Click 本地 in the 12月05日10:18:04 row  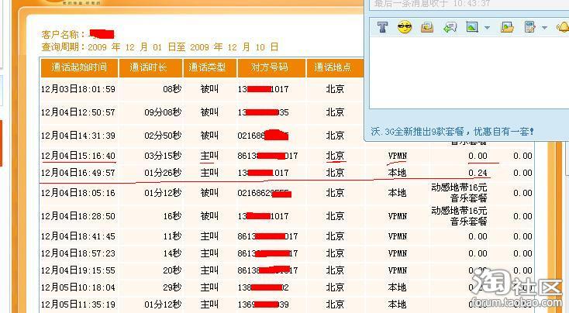[x=397, y=287]
